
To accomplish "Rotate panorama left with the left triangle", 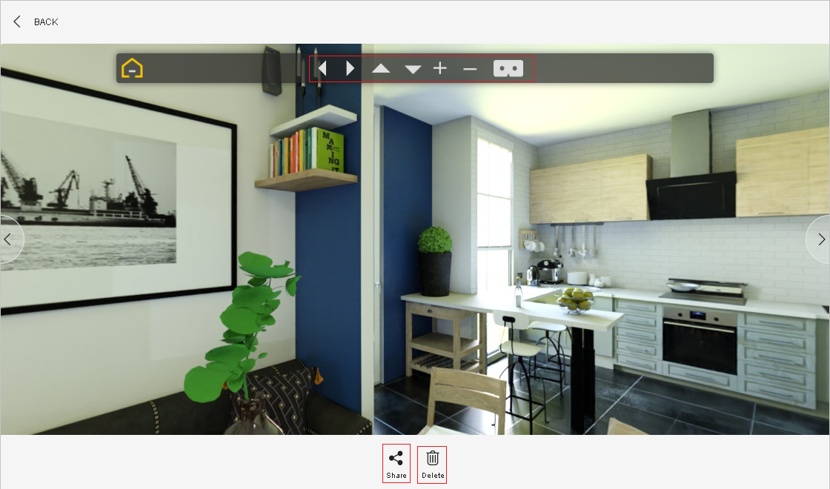I will [x=322, y=68].
